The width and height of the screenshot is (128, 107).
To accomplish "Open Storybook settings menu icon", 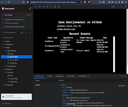I will click(x=30, y=8).
